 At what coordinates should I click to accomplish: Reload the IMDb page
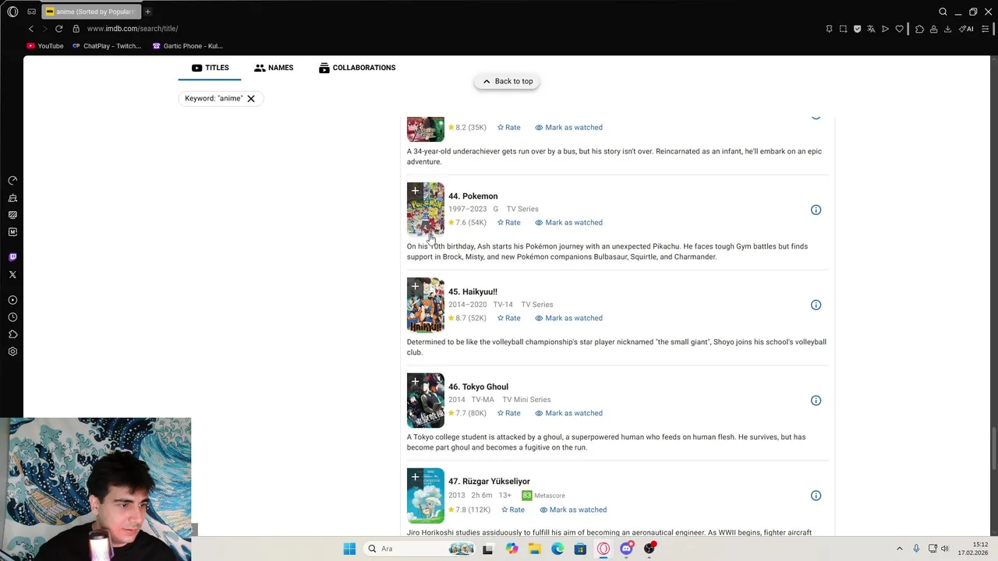(x=58, y=29)
